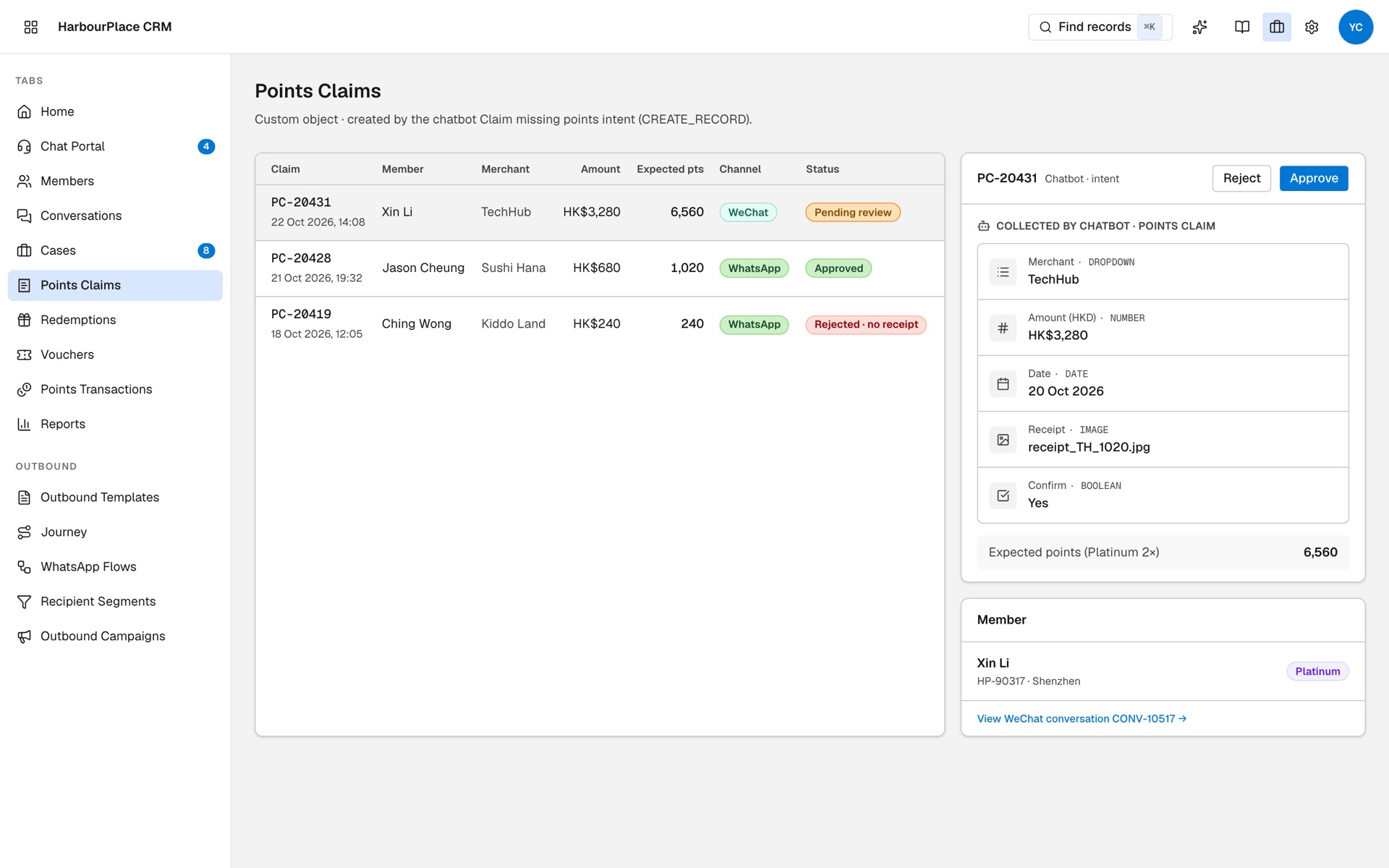The width and height of the screenshot is (1389, 868).
Task: Click the Status column header
Action: pos(823,169)
